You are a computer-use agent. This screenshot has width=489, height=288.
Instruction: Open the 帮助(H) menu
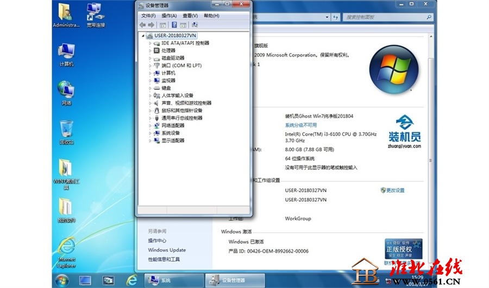point(211,16)
